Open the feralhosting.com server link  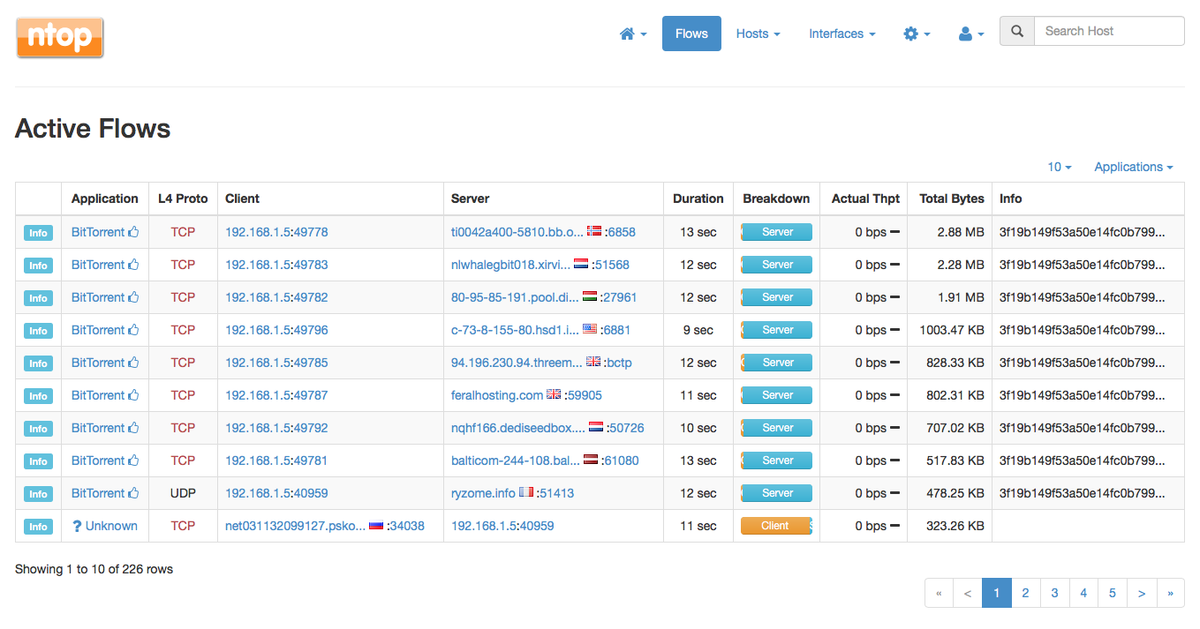497,395
